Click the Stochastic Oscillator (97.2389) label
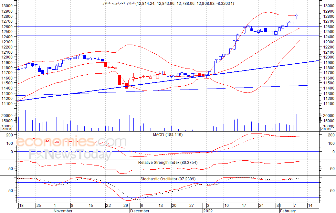 (x=168, y=179)
